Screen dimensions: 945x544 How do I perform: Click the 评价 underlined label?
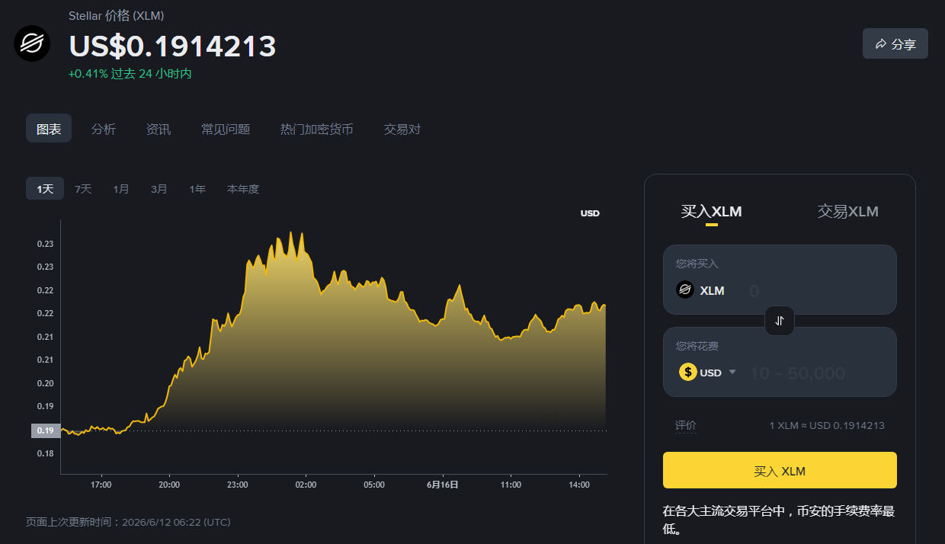pyautogui.click(x=685, y=425)
